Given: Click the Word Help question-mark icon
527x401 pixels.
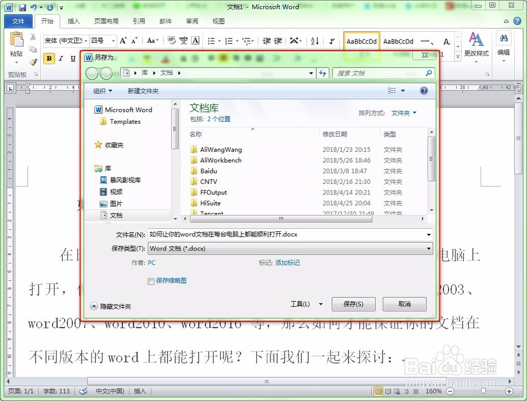Looking at the screenshot, I should pyautogui.click(x=518, y=21).
